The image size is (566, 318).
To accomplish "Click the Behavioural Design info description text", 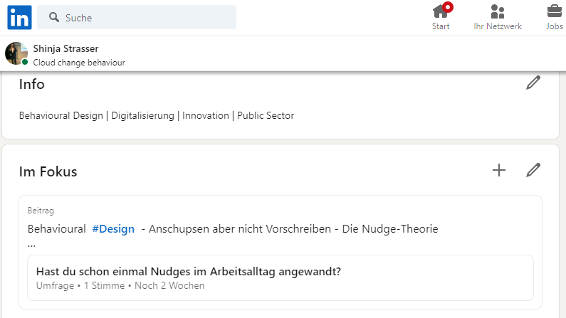I will [x=156, y=115].
